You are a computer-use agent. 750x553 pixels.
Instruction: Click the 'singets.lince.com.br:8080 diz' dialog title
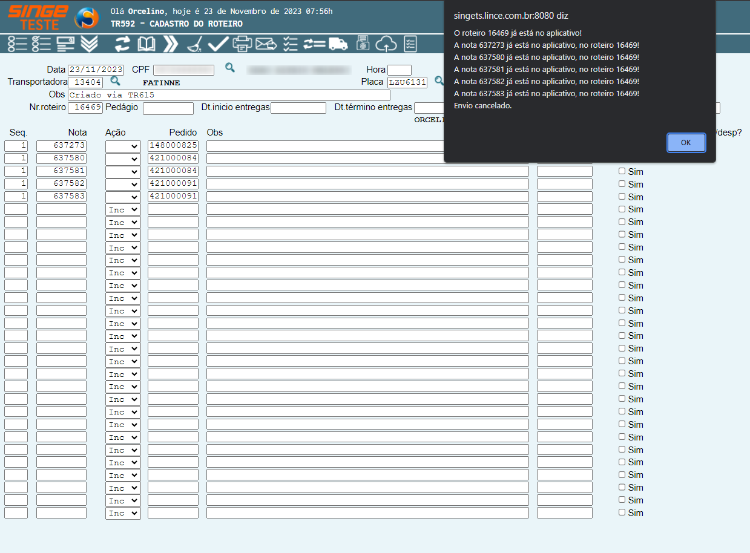click(x=511, y=16)
